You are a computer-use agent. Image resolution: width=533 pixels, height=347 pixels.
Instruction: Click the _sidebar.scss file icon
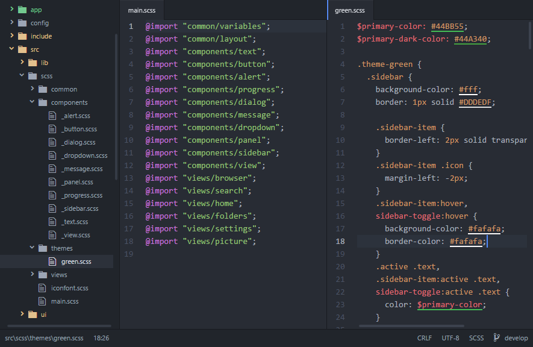tap(52, 208)
